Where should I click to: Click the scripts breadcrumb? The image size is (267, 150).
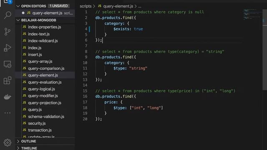point(86,6)
